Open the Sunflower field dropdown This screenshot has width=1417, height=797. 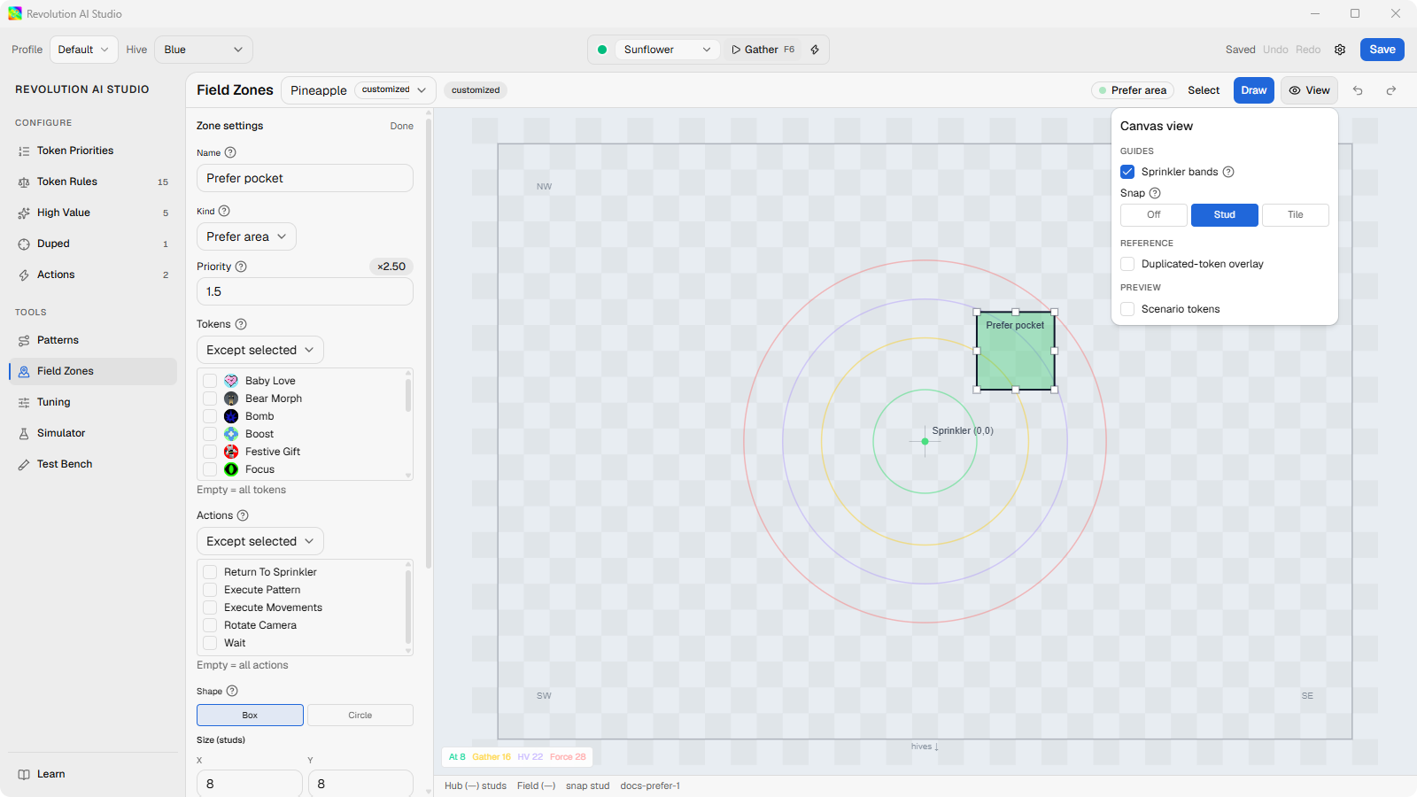click(668, 50)
